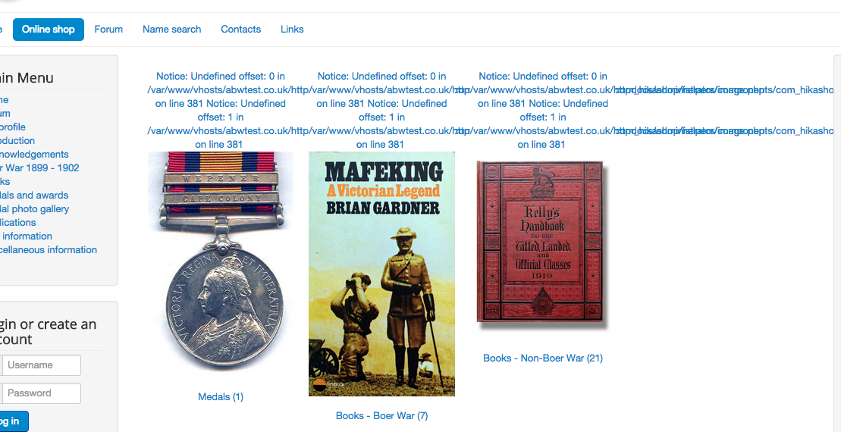Open Acknowledgements in the Main Menu
Viewport: 841px width, 432px height.
pos(34,155)
